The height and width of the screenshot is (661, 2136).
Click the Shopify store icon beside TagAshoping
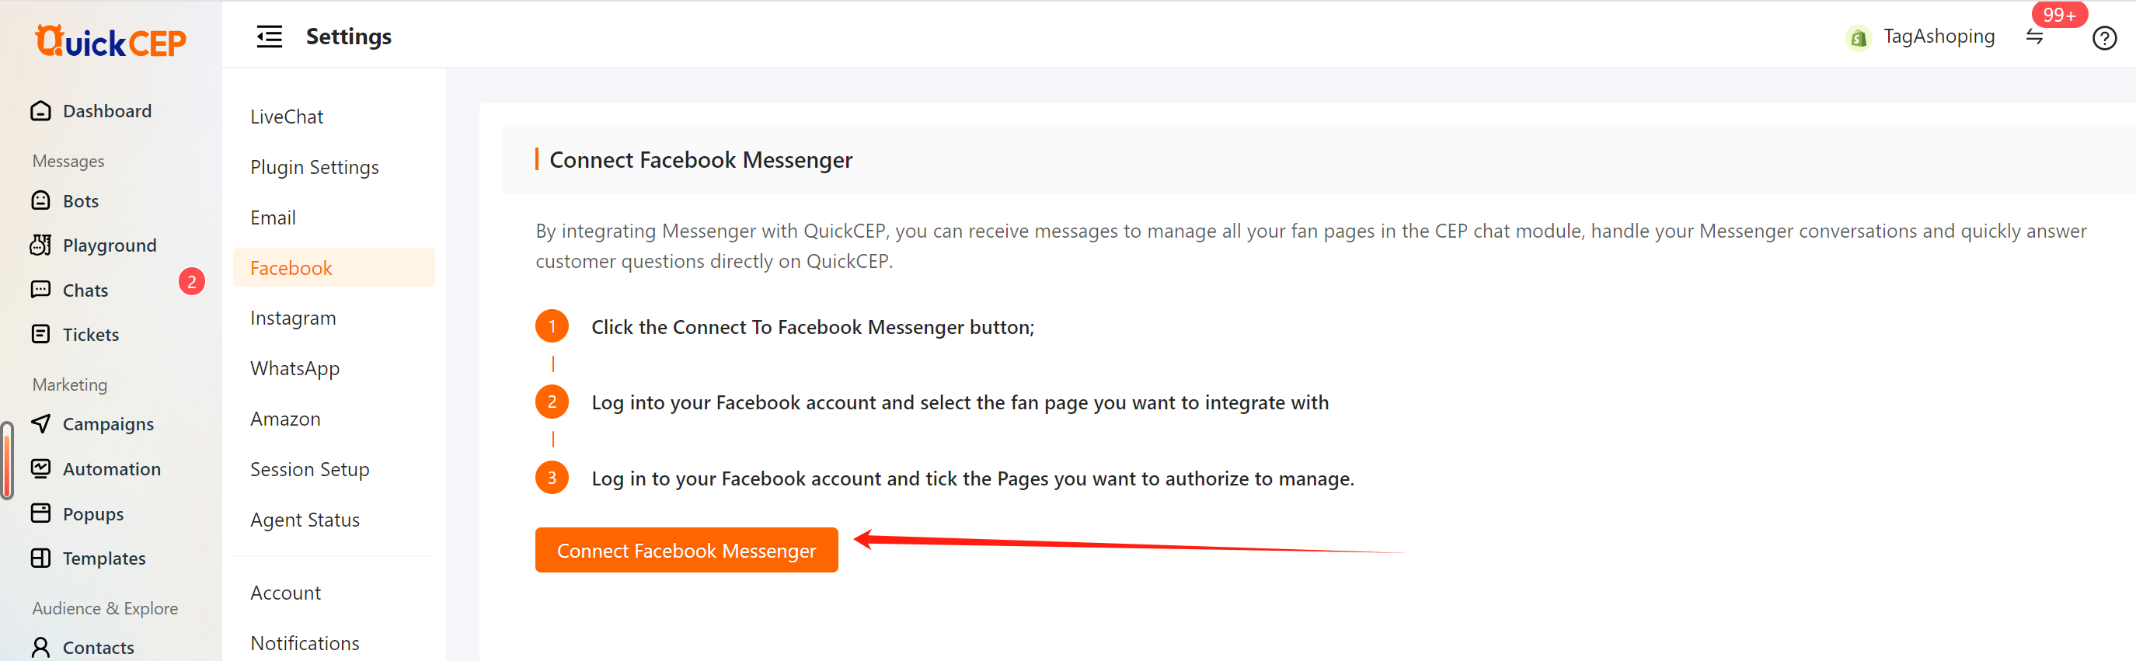click(x=1859, y=37)
